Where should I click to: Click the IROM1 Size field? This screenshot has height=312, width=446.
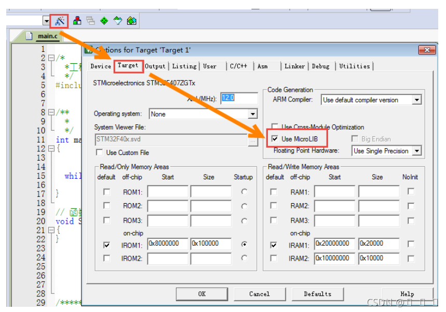(211, 244)
